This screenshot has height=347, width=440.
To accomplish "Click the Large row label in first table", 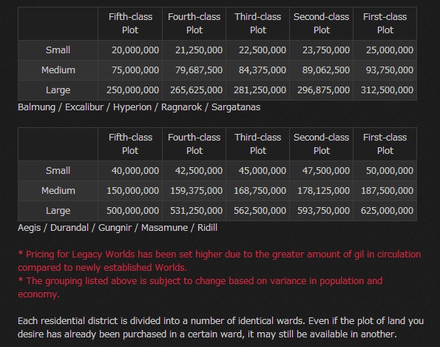I will point(58,90).
